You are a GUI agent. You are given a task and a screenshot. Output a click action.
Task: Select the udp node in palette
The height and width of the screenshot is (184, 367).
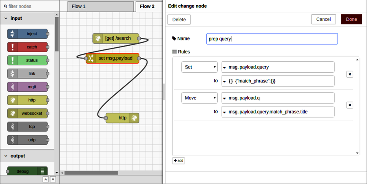[27, 140]
